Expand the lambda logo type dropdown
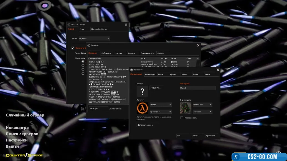This screenshot has width=287, height=161. pos(160,105)
